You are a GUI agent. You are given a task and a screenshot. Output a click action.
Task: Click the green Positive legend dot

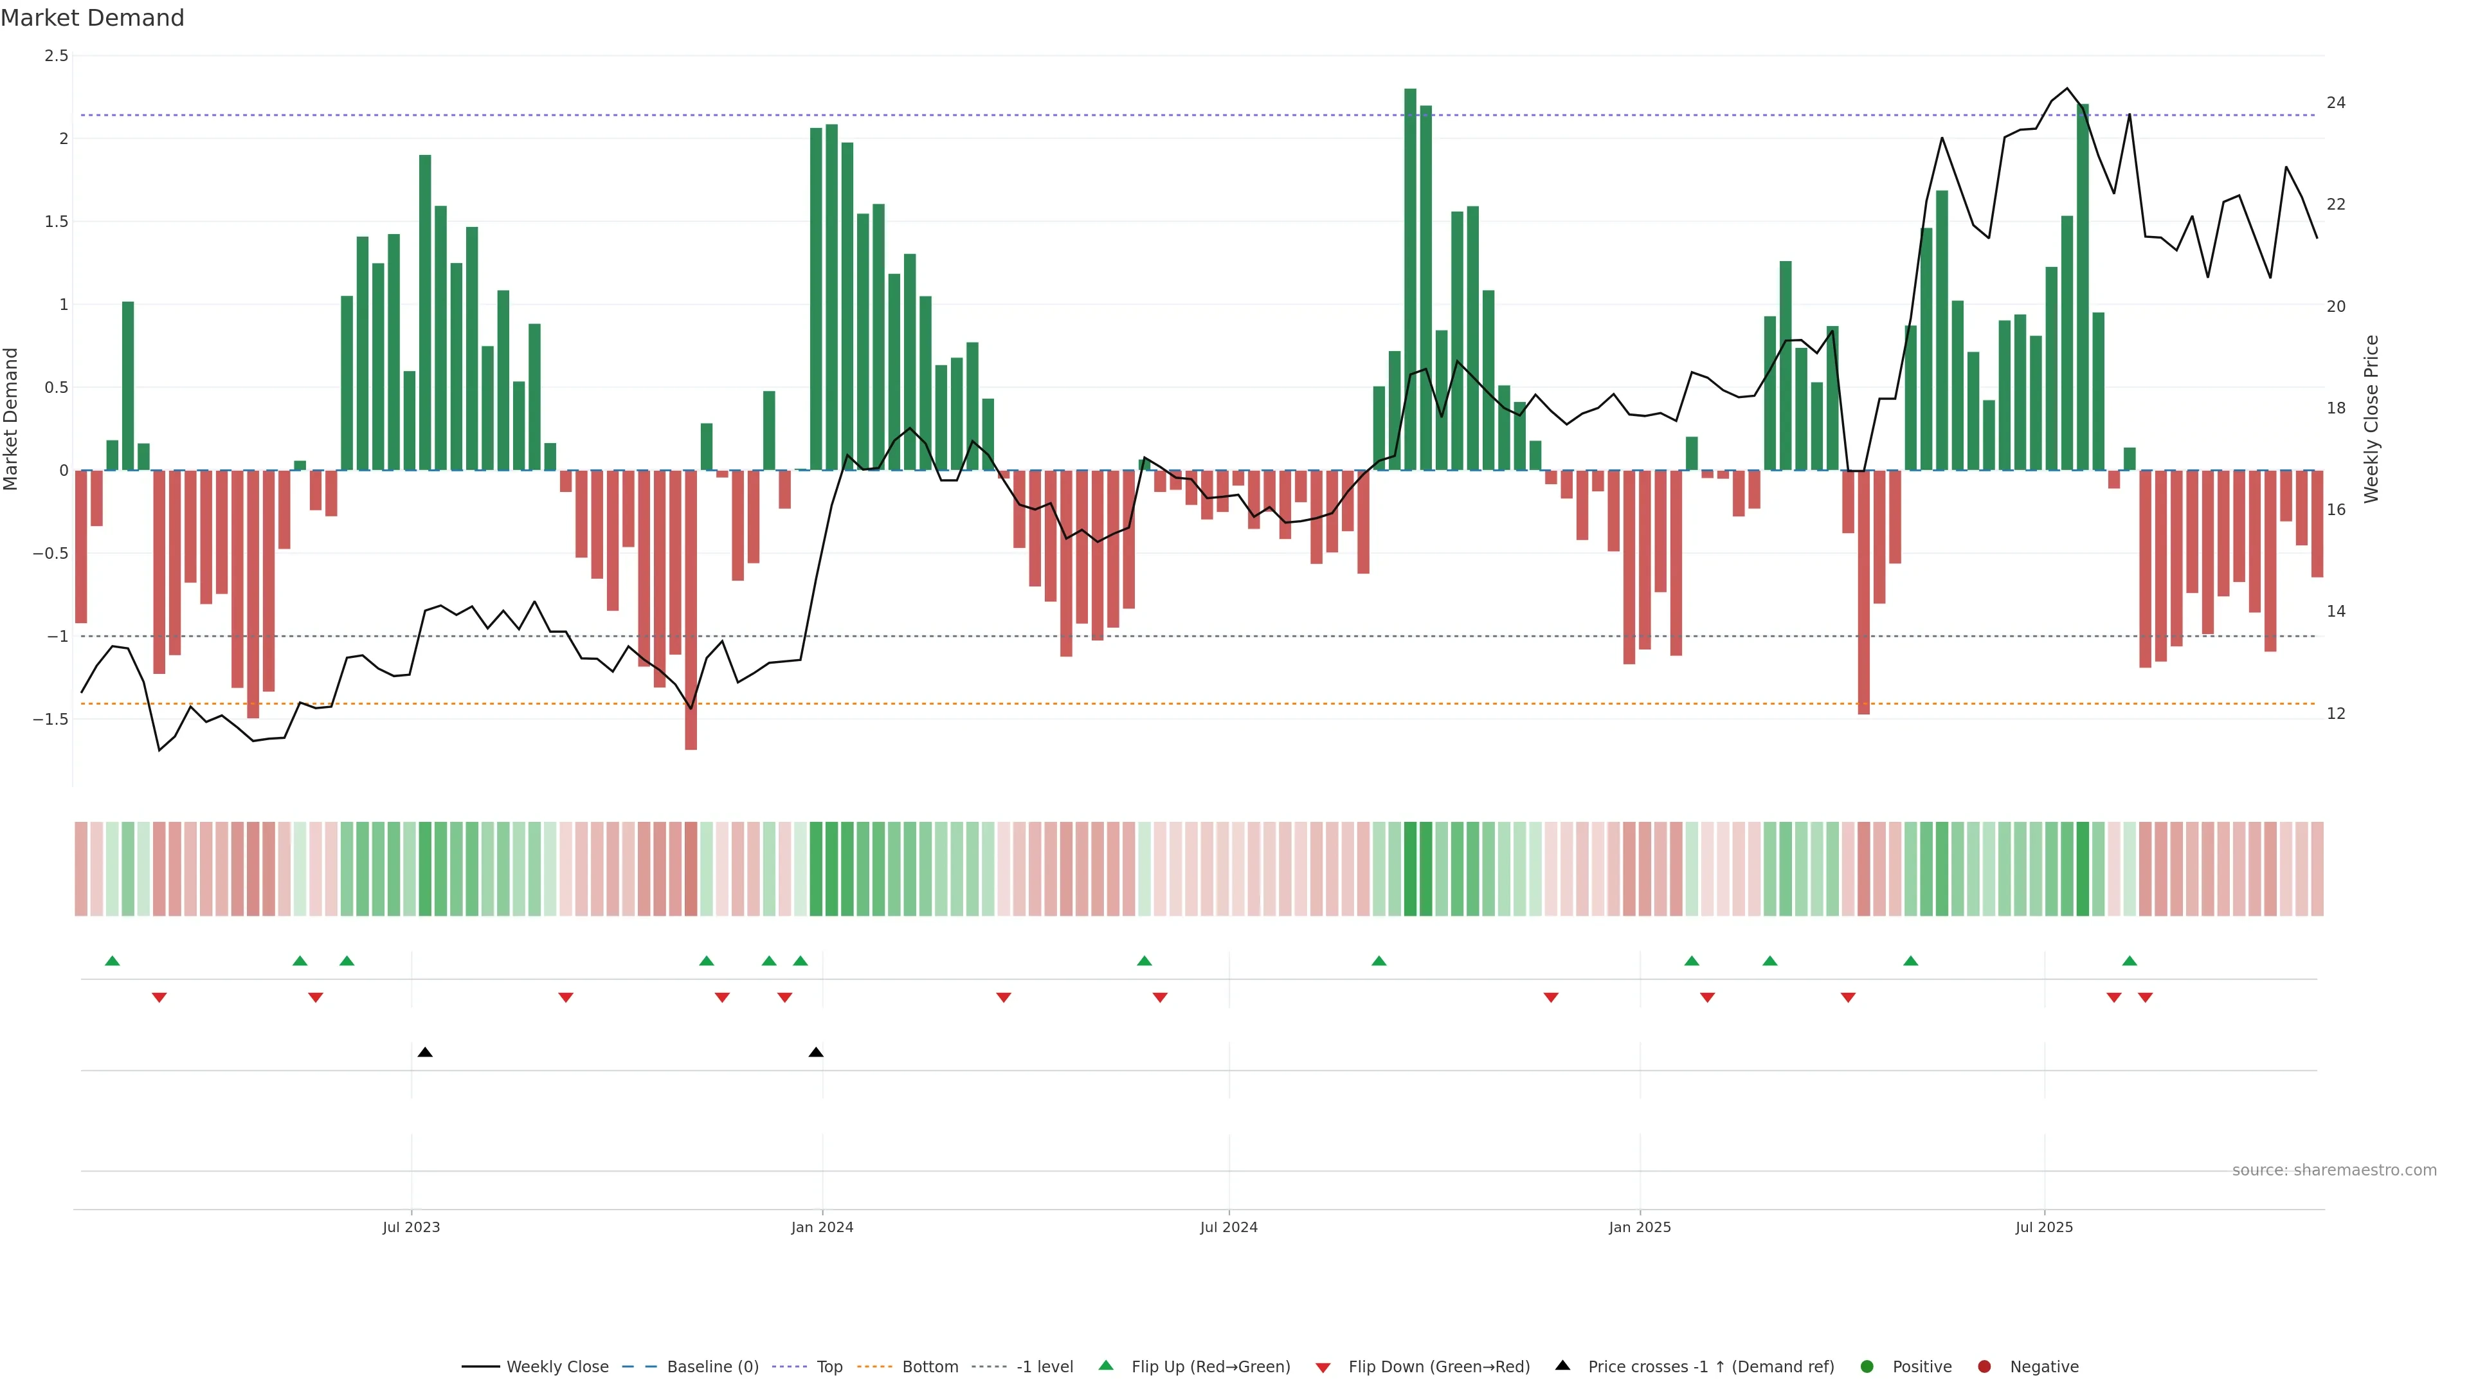tap(1866, 1366)
